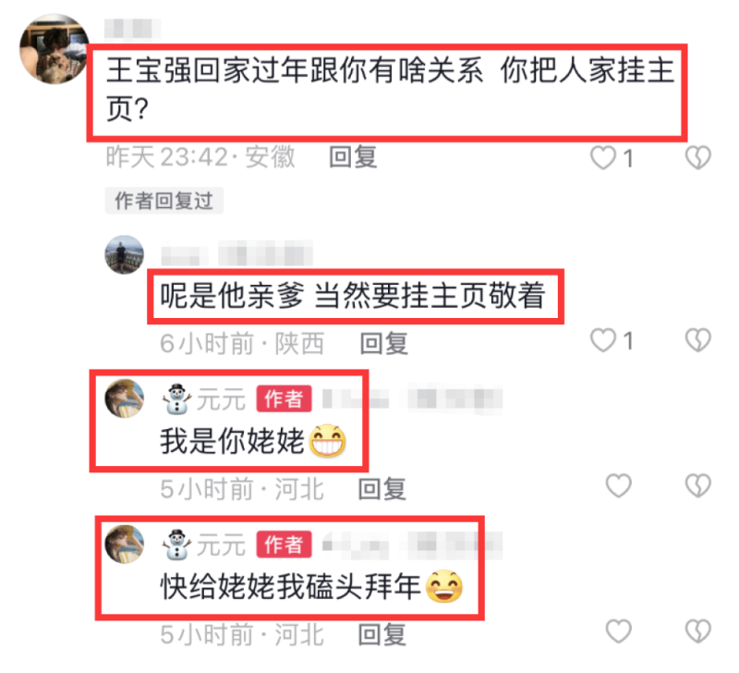
Task: Like the author's 我是你姥姥 reply
Action: click(618, 485)
